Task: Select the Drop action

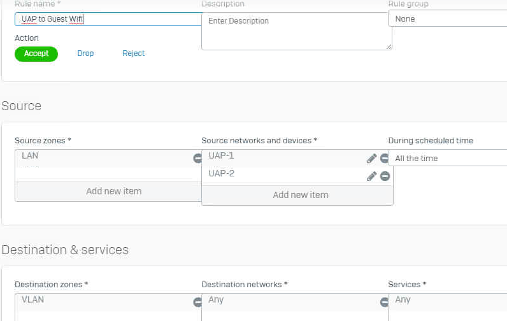Action: coord(85,53)
